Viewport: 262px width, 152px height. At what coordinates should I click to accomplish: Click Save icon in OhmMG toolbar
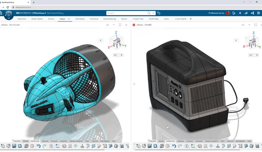pos(150,146)
